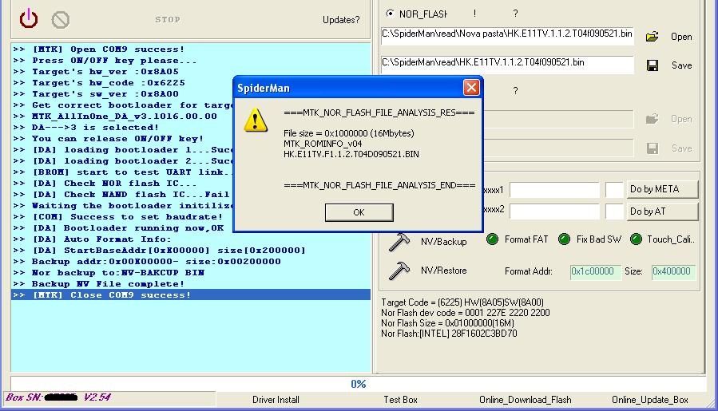718x411 pixels.
Task: Click the Nova pasta file path field
Action: coord(507,36)
